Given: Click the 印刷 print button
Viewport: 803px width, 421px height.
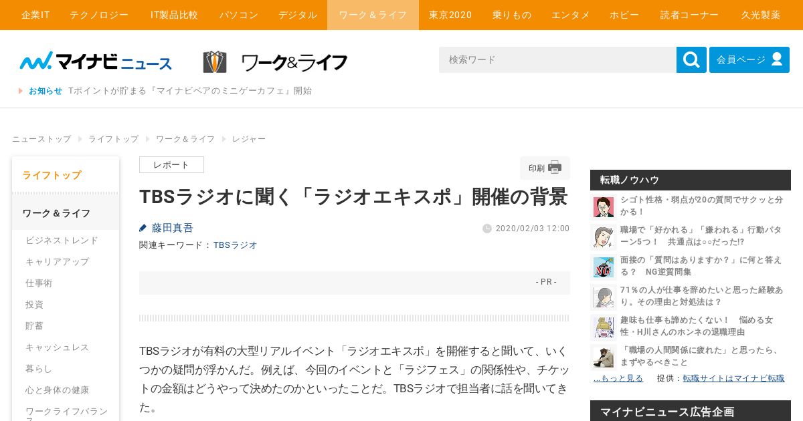Looking at the screenshot, I should click(x=545, y=168).
